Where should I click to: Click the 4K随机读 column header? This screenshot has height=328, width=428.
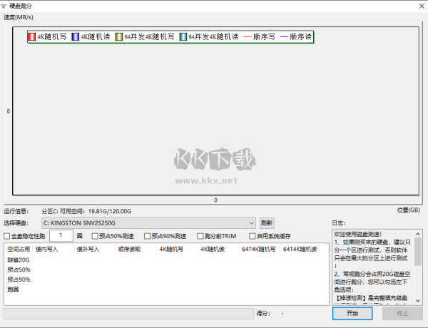click(218, 249)
